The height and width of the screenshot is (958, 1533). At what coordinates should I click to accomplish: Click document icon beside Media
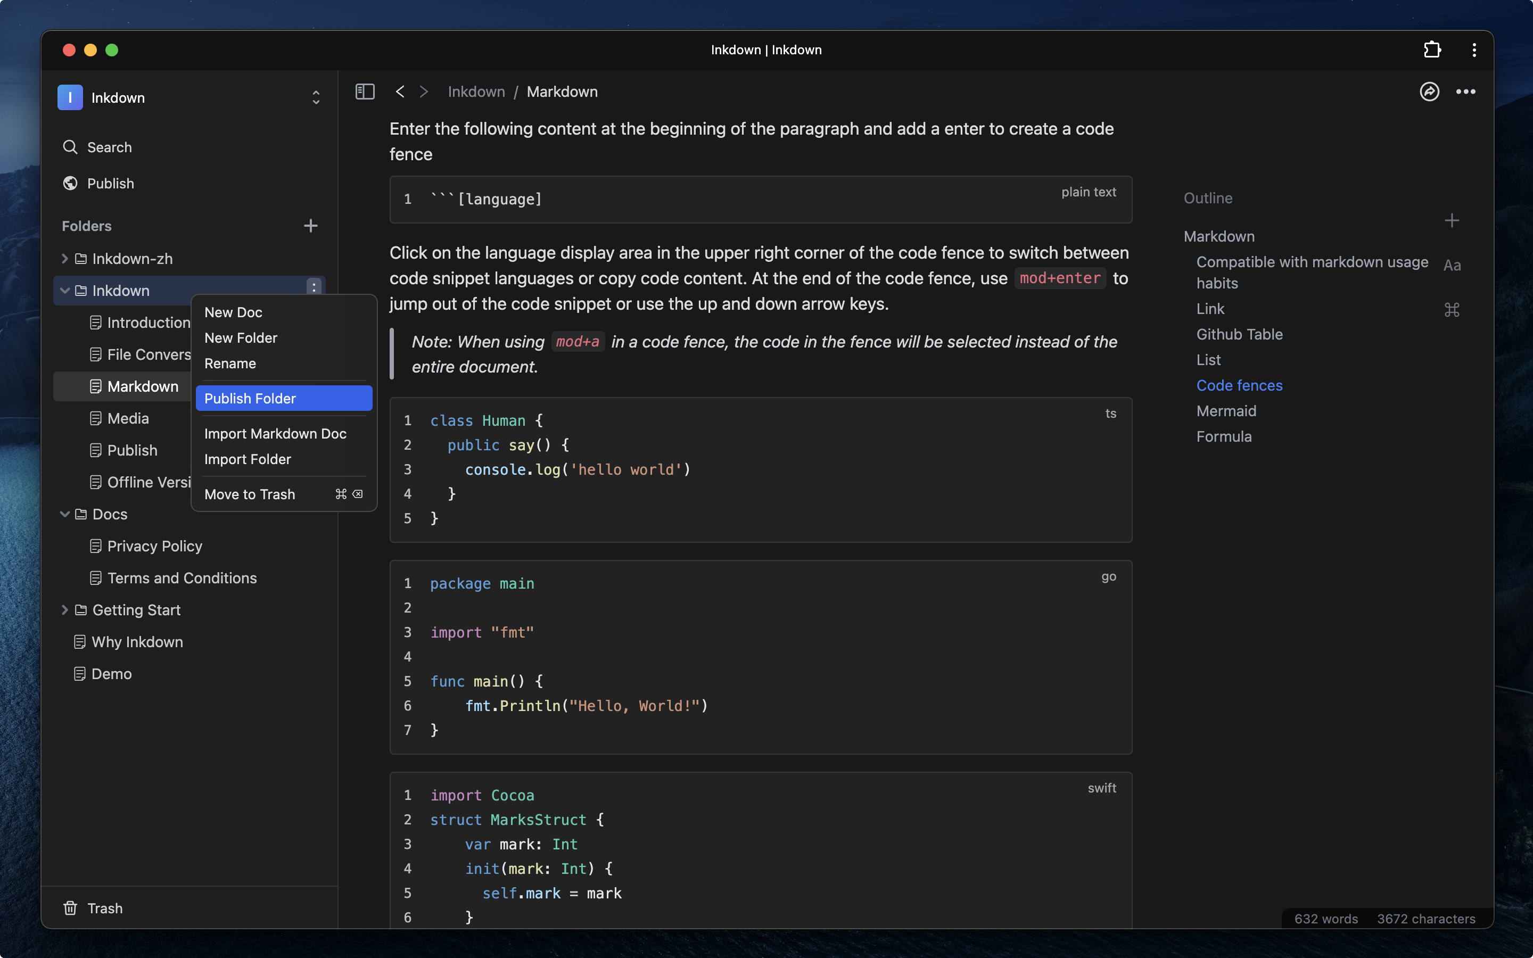pyautogui.click(x=96, y=418)
